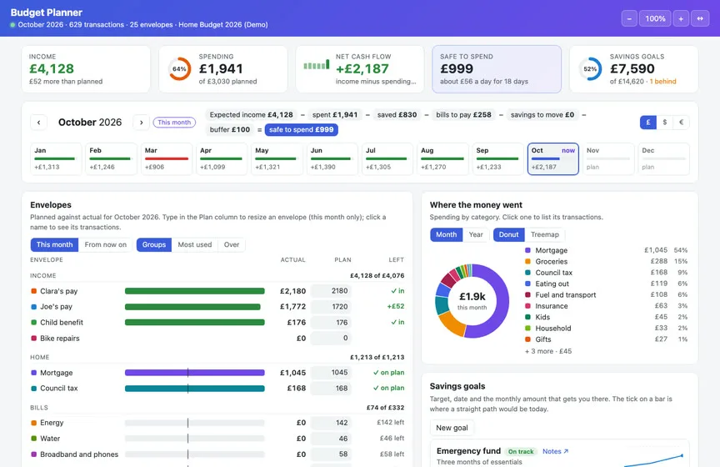This screenshot has width=720, height=467.
Task: Click the 52% savings goals ring
Action: (590, 69)
